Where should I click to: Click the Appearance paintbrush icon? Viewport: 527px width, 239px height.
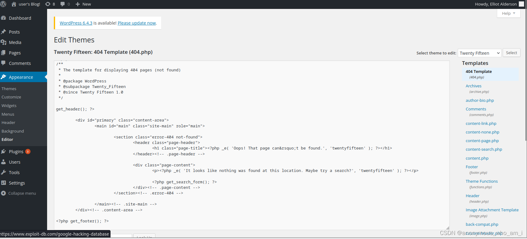pyautogui.click(x=3, y=77)
